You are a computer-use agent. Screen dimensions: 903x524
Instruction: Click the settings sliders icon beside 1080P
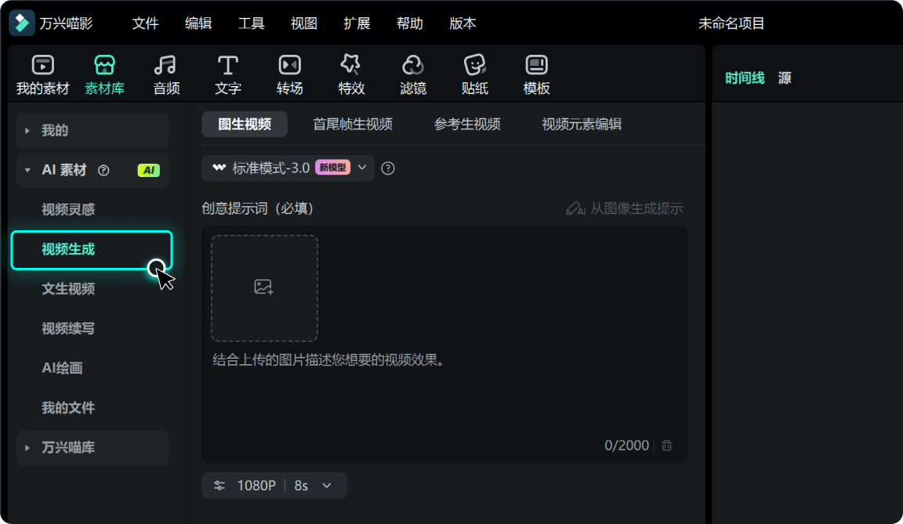(219, 486)
